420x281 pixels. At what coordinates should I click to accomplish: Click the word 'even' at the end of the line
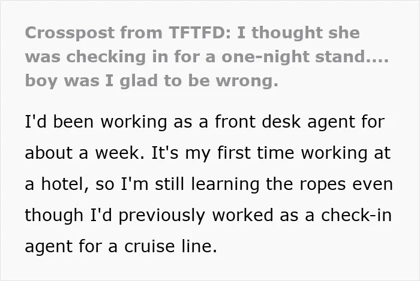[x=373, y=185]
